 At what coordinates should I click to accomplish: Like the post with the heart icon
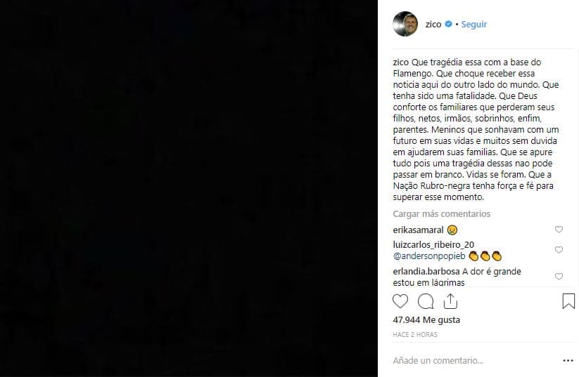400,301
